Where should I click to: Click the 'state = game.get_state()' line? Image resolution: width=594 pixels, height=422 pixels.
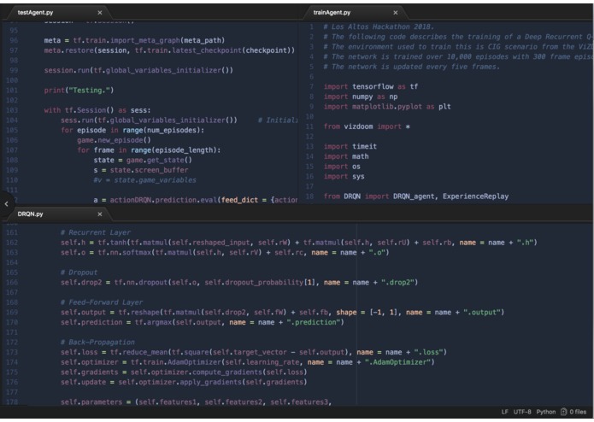[143, 160]
